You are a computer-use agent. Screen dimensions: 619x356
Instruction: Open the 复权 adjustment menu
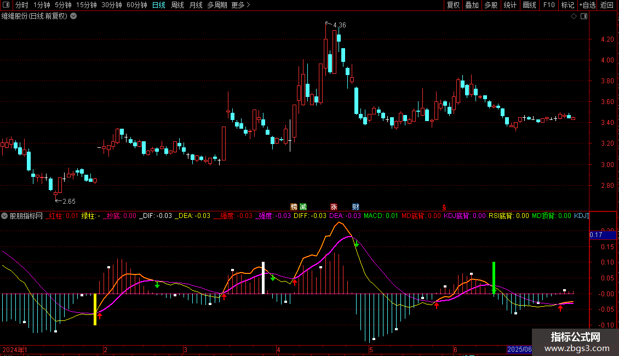point(453,5)
